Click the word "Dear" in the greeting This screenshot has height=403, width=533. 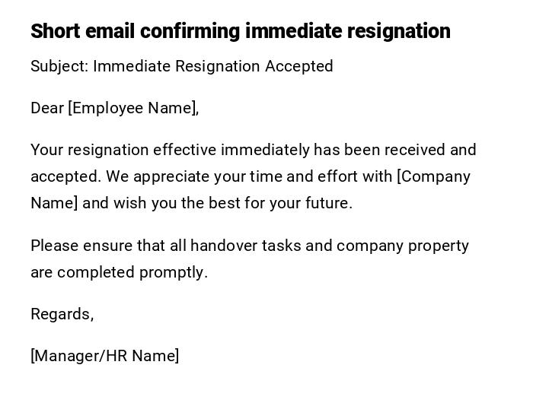47,108
